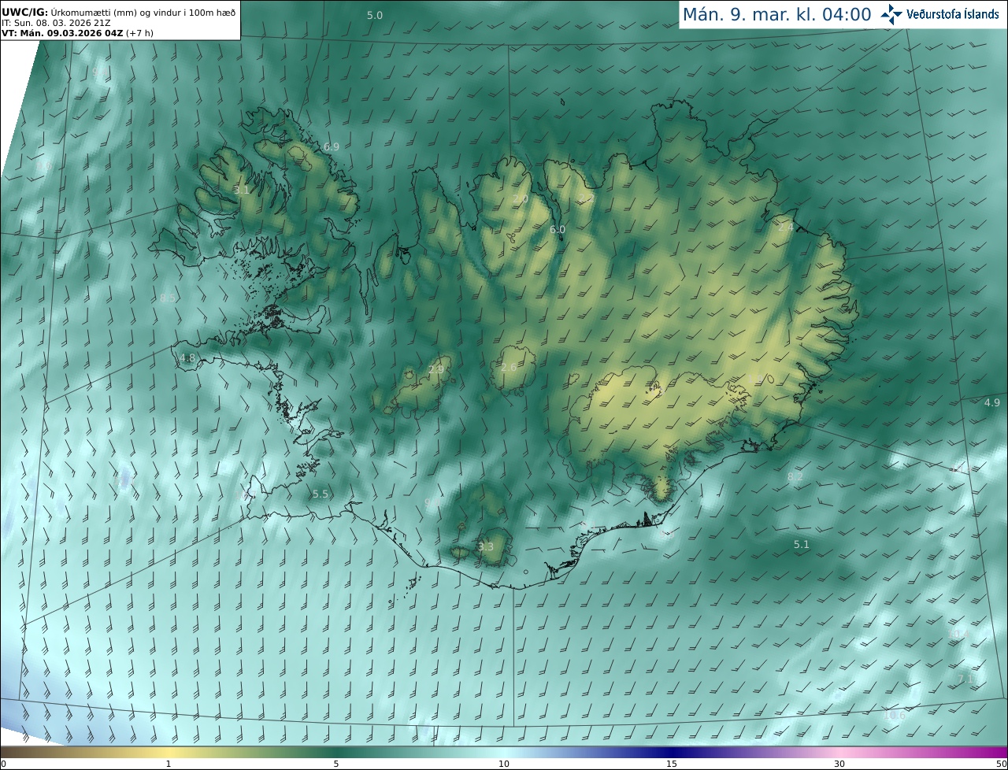The image size is (1008, 770).
Task: Click the 'UWC/IG: Úrkomumætti (mm)' title line
Action: [118, 13]
